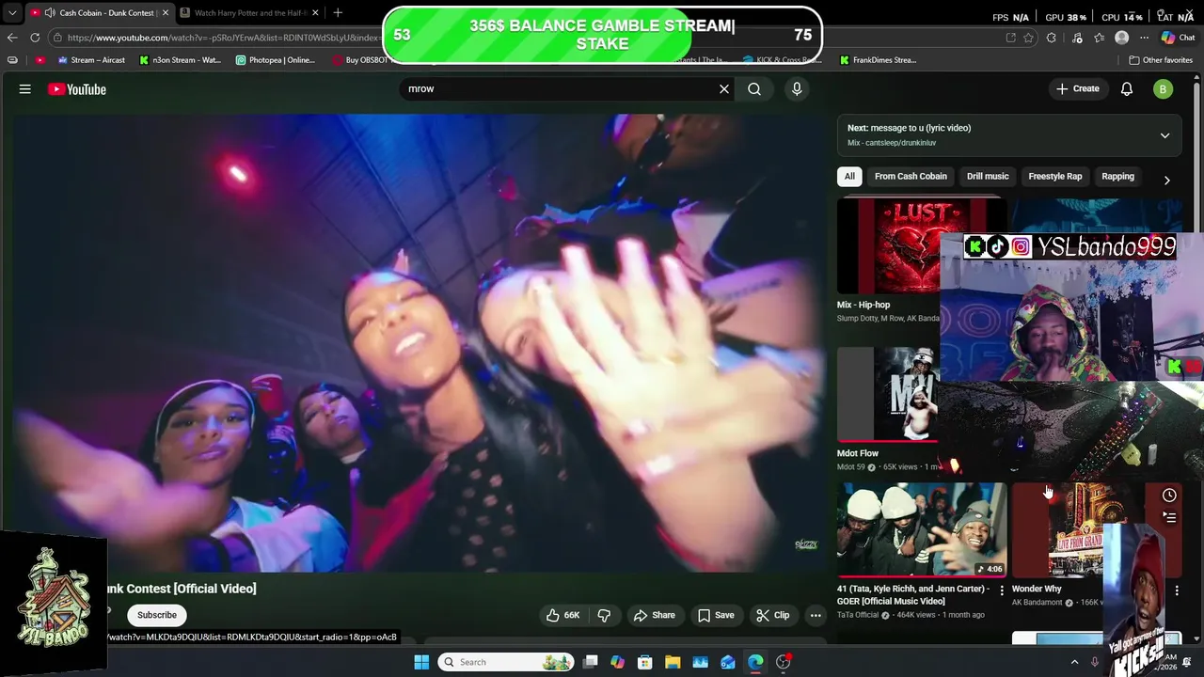Click the Clip button
The height and width of the screenshot is (677, 1204).
[772, 615]
